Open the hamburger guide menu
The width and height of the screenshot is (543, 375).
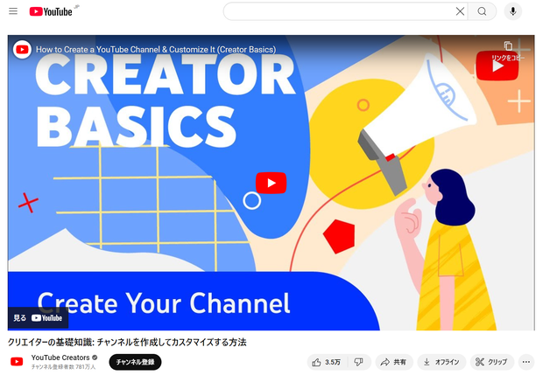(13, 11)
